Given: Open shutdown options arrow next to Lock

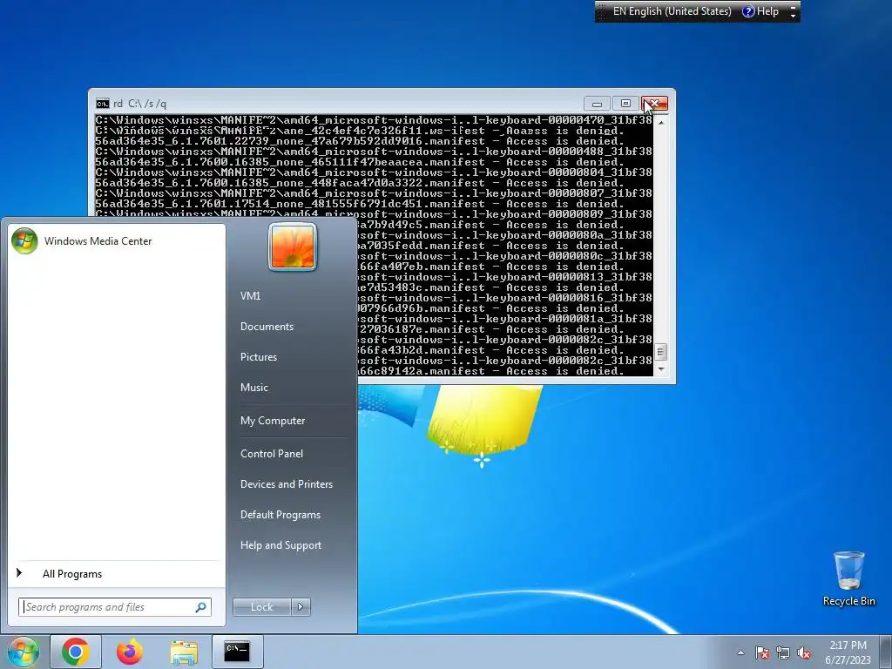Looking at the screenshot, I should point(301,607).
